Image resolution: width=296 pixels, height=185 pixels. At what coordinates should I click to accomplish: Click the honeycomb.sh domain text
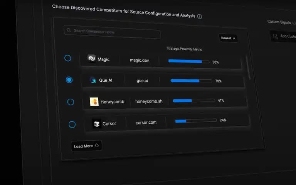point(149,101)
